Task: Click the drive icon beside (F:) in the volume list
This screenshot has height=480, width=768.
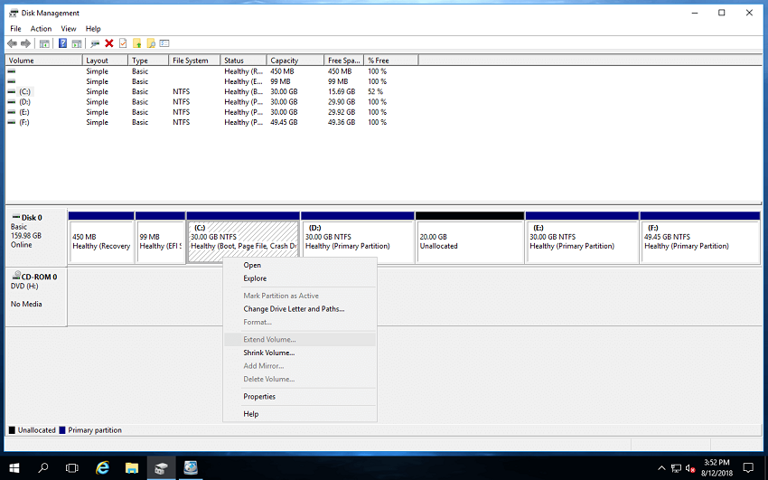Action: (x=12, y=122)
